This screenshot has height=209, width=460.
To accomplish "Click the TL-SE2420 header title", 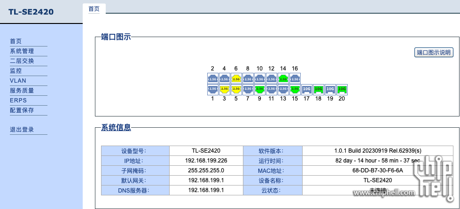I will (x=31, y=12).
